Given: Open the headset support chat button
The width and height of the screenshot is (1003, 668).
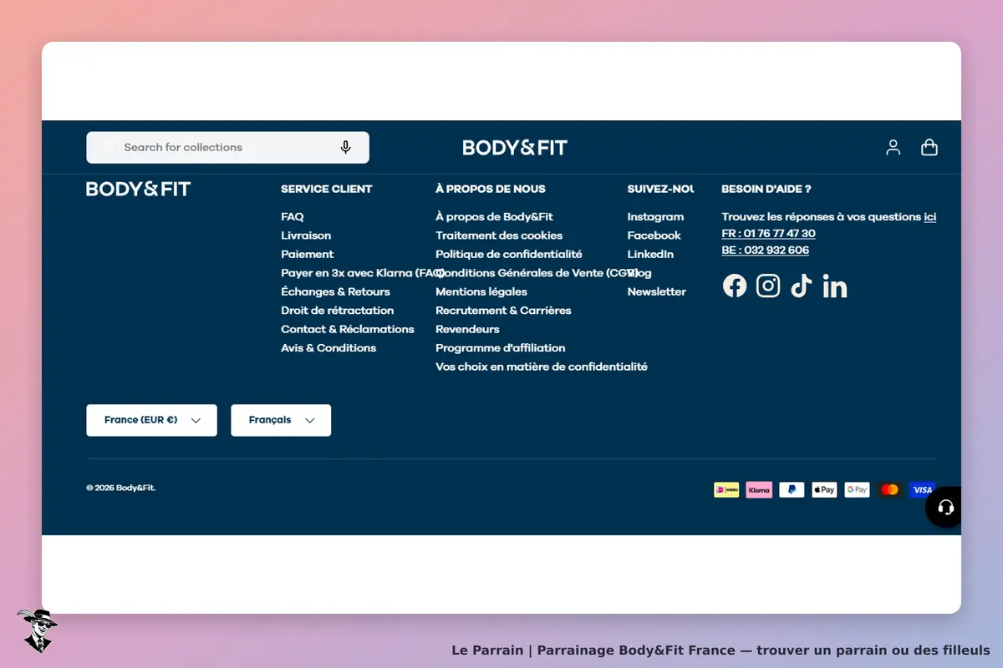Looking at the screenshot, I should tap(945, 507).
